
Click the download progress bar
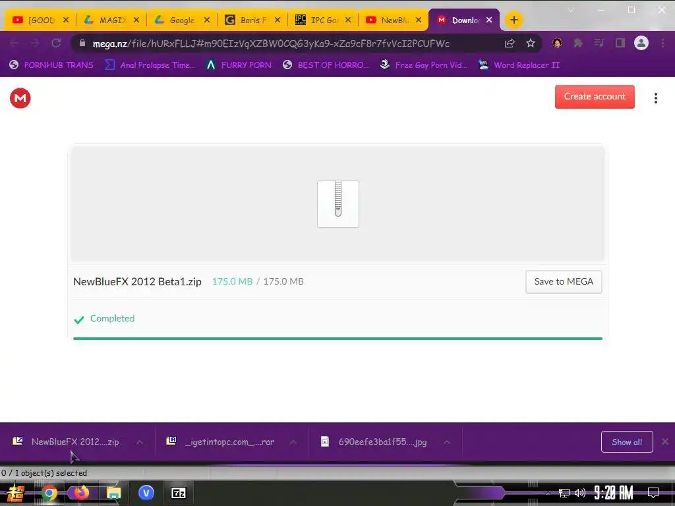click(x=337, y=339)
